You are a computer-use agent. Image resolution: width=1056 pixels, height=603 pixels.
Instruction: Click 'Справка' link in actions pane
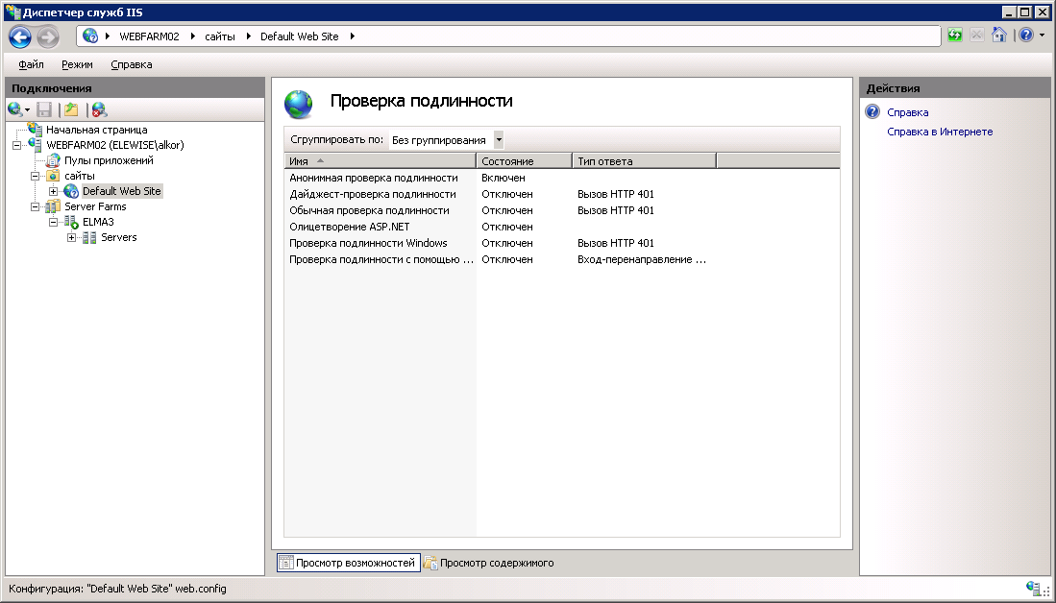click(x=907, y=112)
